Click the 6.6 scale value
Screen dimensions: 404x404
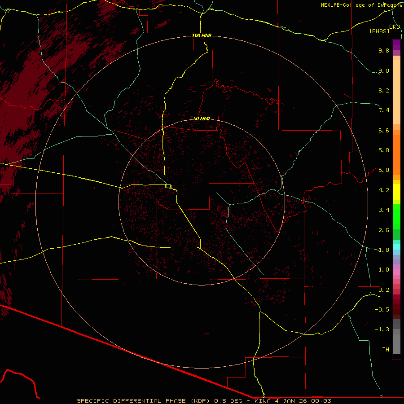(384, 130)
